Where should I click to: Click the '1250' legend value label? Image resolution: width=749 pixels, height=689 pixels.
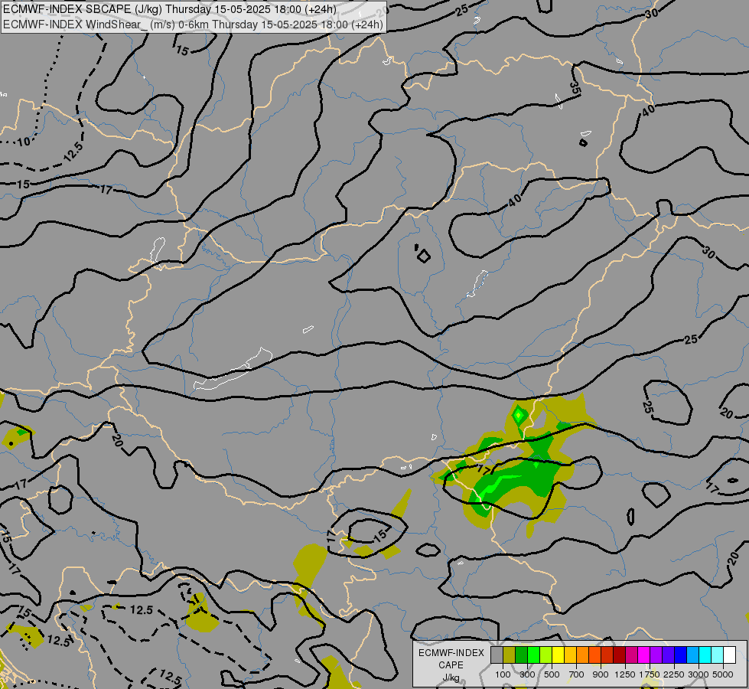(x=625, y=674)
